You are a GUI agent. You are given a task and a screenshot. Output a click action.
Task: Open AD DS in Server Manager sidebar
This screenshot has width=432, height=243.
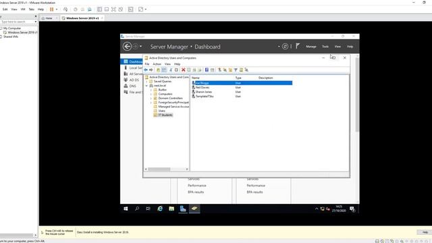click(134, 80)
